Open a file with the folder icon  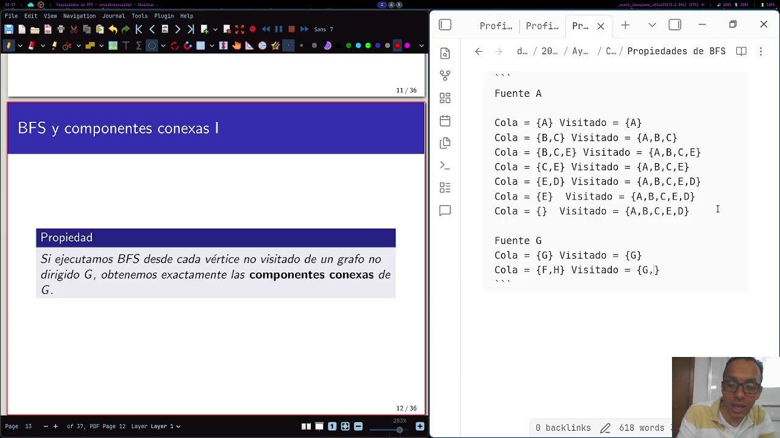(x=35, y=30)
